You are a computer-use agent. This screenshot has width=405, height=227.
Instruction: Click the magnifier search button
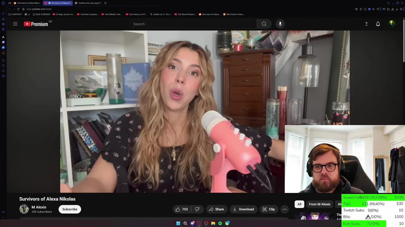point(264,24)
